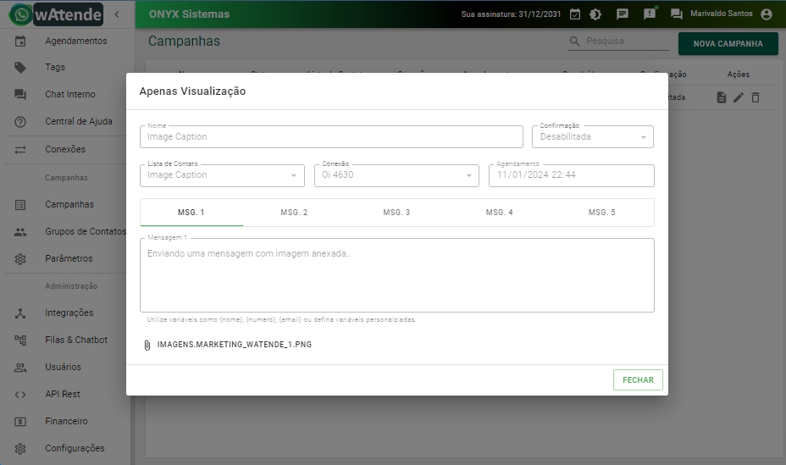
Task: Open Conexões in the sidebar
Action: pyautogui.click(x=67, y=150)
